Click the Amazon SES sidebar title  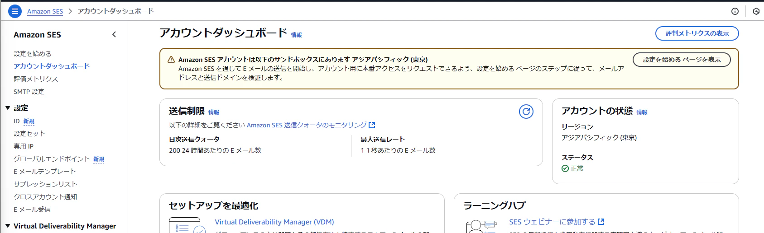coord(37,35)
